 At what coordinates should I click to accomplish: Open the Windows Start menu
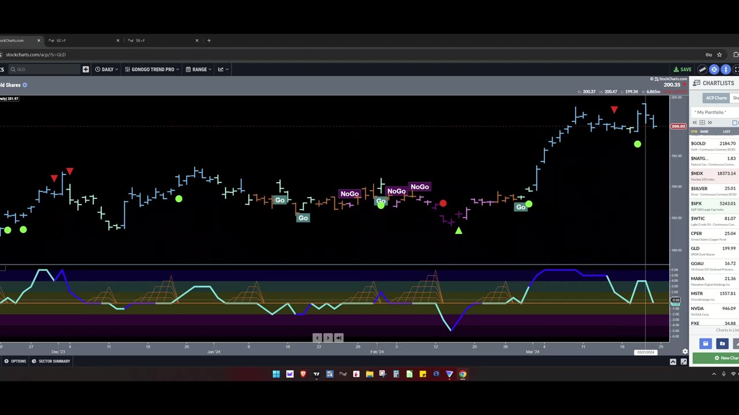click(276, 374)
